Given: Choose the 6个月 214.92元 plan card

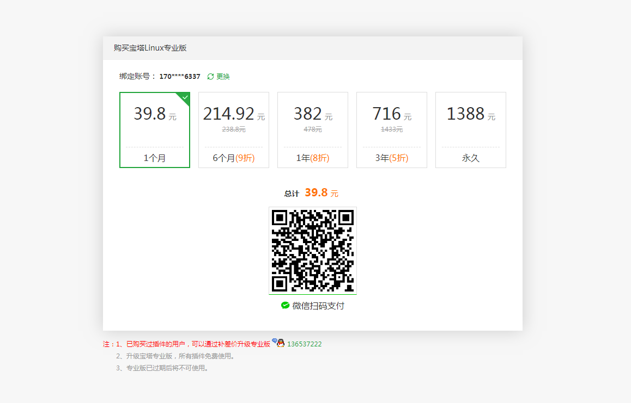Looking at the screenshot, I should point(233,130).
